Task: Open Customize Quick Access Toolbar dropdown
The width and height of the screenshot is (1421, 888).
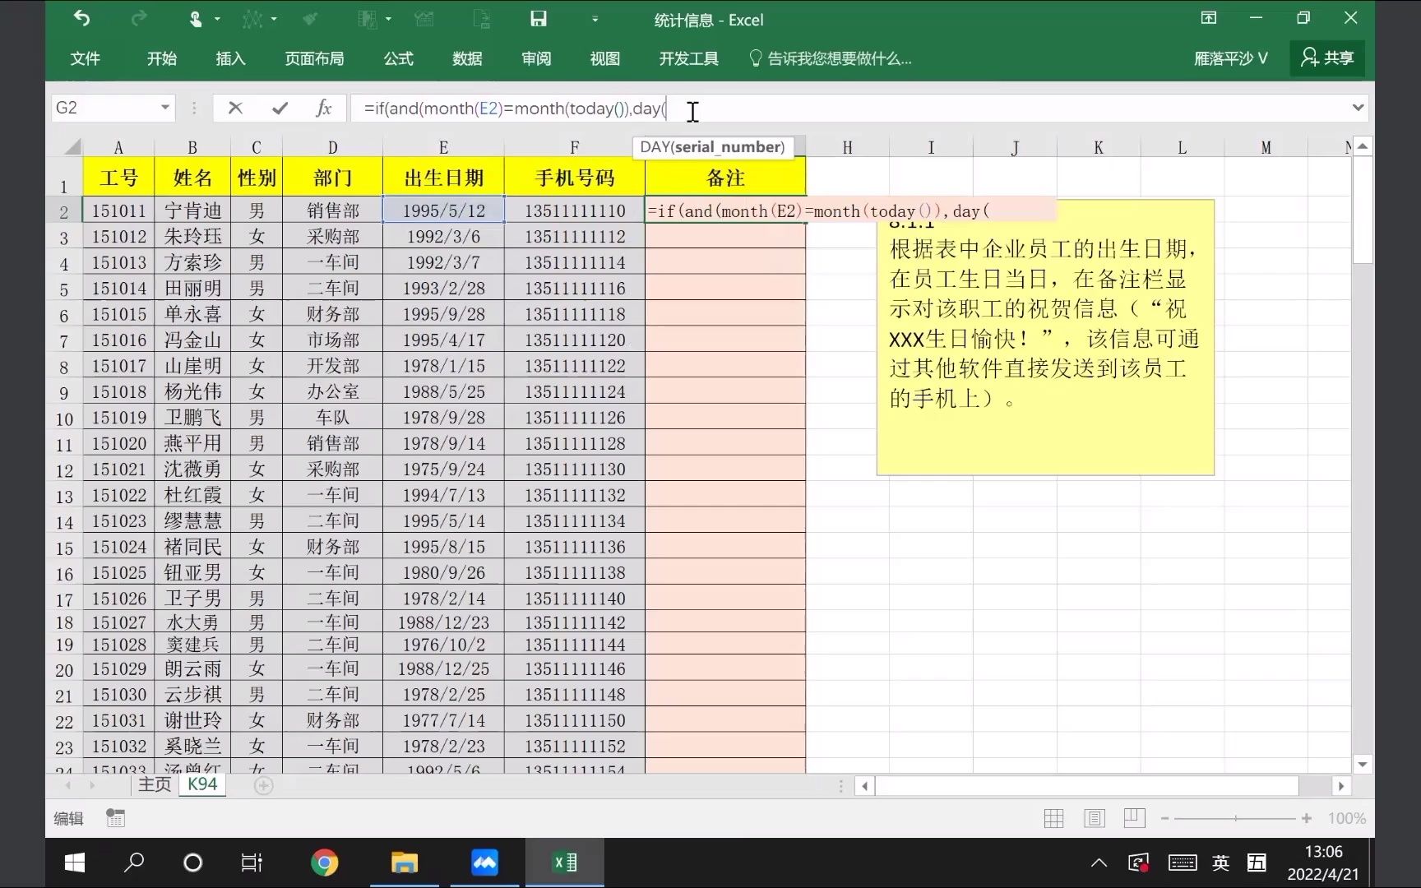Action: coord(595,19)
